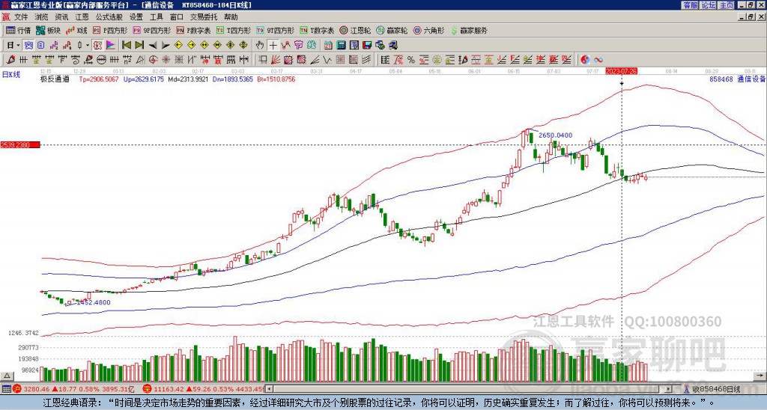Image resolution: width=767 pixels, height=410 pixels.
Task: Click the up triangle button at bottom-left
Action: (7, 376)
